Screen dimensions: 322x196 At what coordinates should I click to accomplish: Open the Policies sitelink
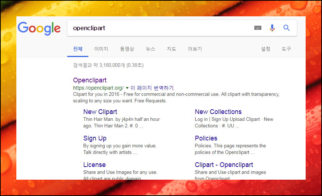point(206,138)
